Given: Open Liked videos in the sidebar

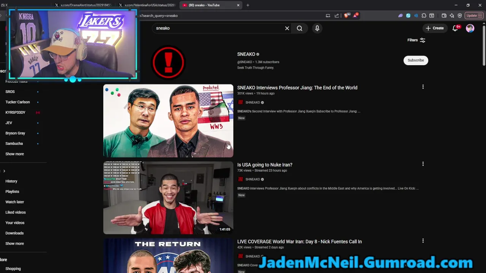Looking at the screenshot, I should (x=16, y=212).
